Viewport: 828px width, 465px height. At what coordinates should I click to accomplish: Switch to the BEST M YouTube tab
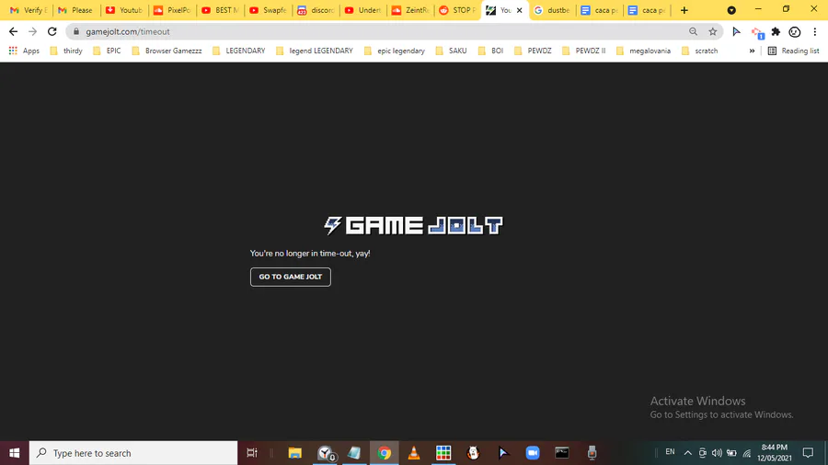point(220,10)
